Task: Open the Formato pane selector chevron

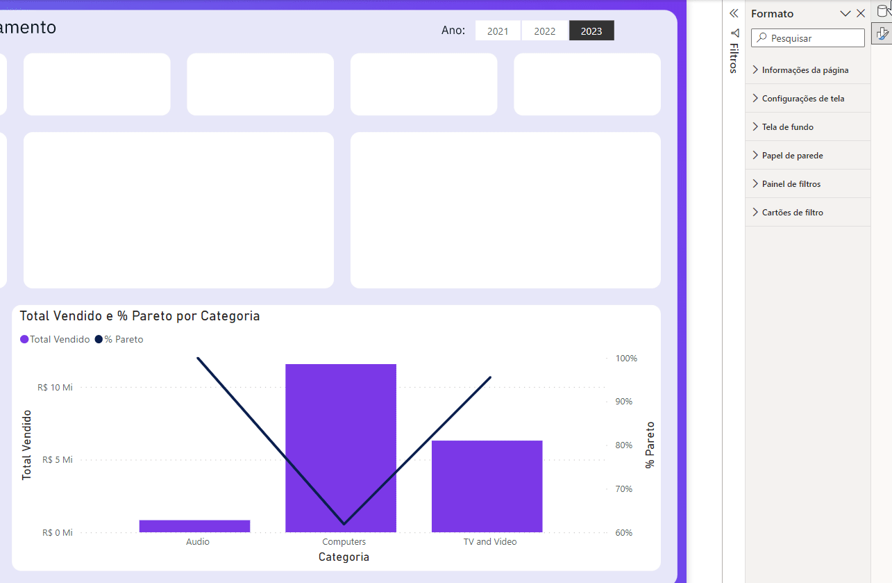Action: (845, 13)
